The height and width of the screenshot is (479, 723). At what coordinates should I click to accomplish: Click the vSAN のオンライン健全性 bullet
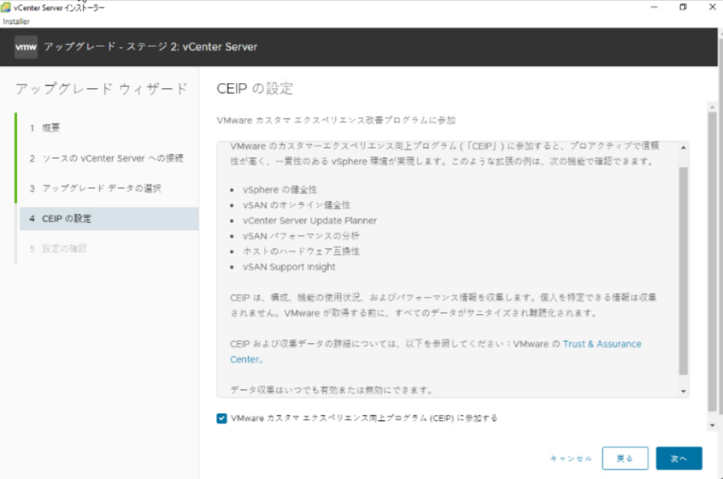[297, 205]
